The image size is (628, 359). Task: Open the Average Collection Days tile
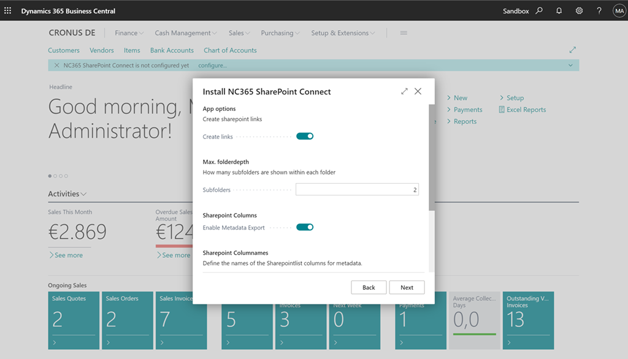pos(474,320)
